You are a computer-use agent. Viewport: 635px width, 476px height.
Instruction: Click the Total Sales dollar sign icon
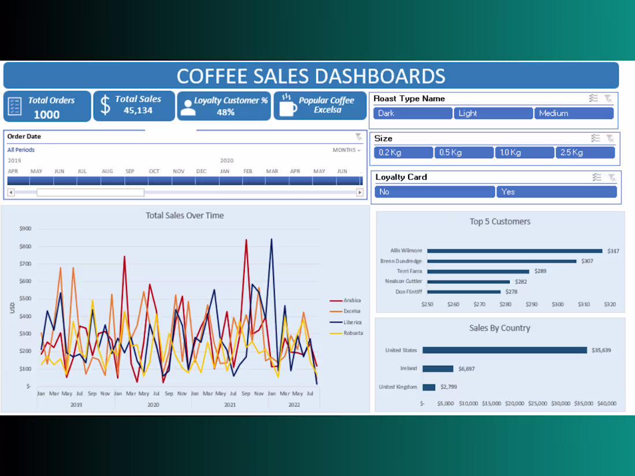[105, 105]
